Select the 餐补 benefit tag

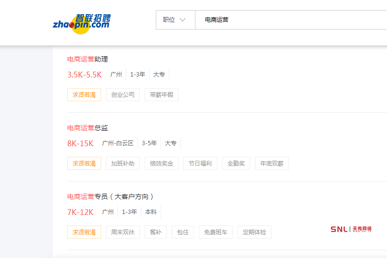tap(156, 232)
